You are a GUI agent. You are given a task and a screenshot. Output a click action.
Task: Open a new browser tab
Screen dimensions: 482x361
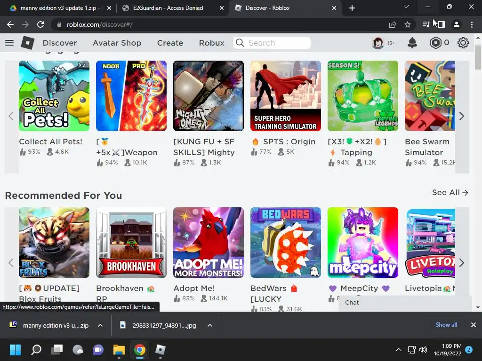[352, 8]
